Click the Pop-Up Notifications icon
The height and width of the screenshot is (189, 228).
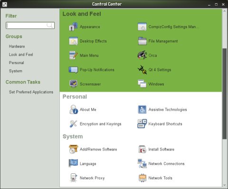click(x=73, y=70)
